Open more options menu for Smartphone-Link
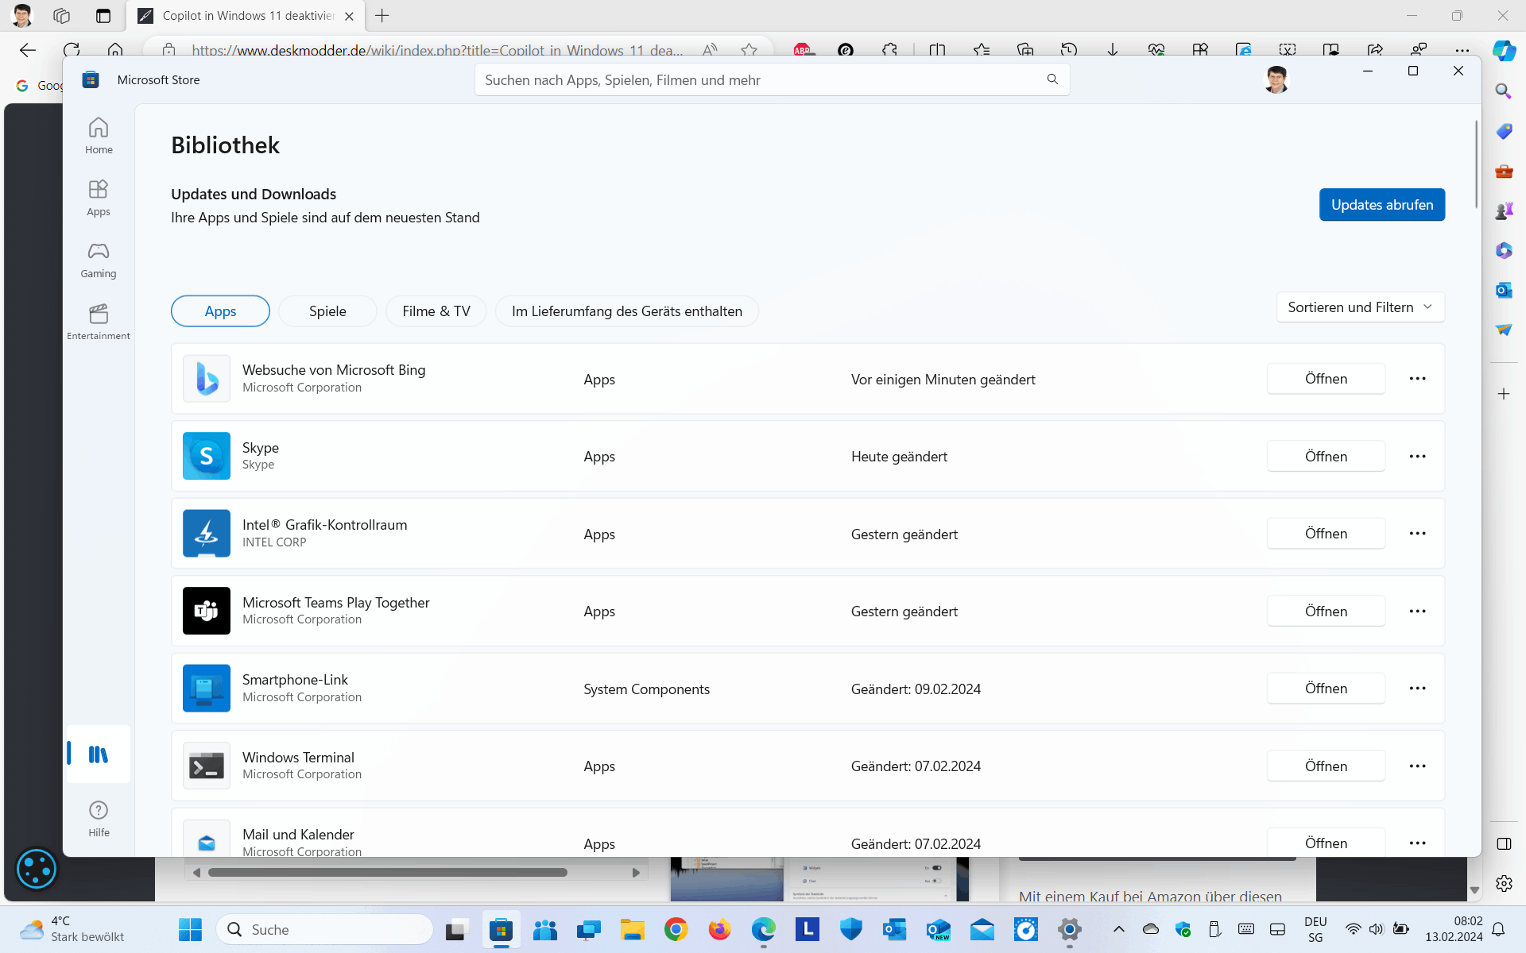Viewport: 1526px width, 953px height. (1417, 689)
